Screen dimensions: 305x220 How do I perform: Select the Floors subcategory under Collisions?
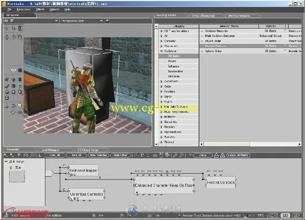point(172,61)
